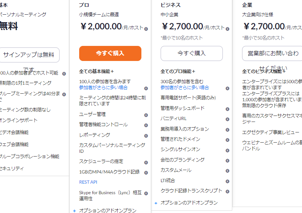Click info icon next to 管理用ダッシュボード
The image size is (302, 213).
[227, 109]
